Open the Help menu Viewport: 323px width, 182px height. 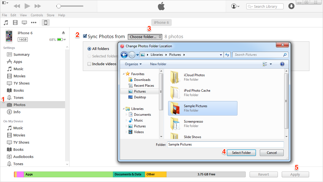pos(61,15)
